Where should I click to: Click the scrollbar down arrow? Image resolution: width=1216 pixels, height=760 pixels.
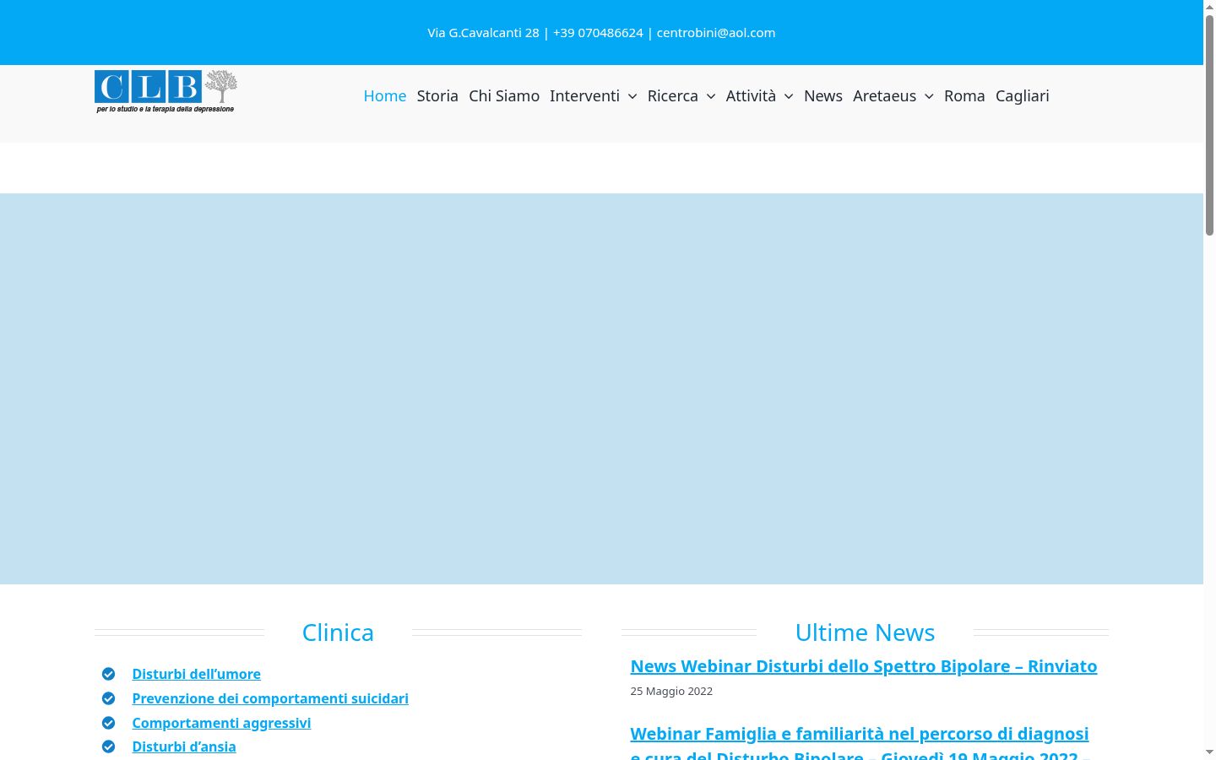pos(1209,752)
